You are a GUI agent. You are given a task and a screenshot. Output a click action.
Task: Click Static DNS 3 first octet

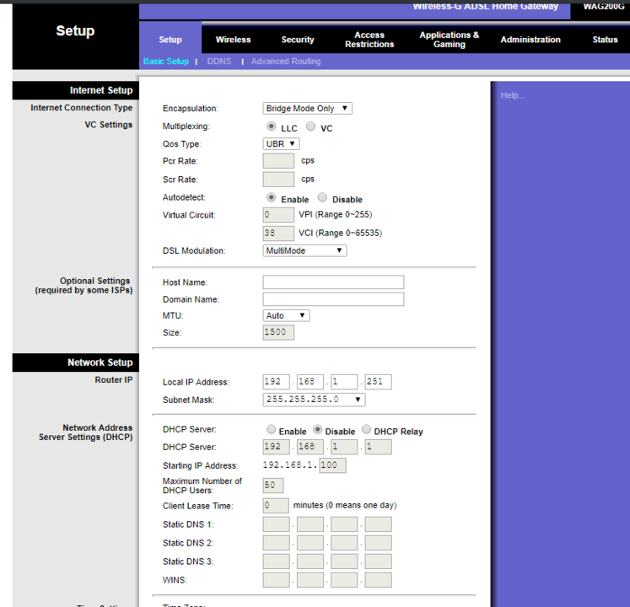click(x=276, y=561)
